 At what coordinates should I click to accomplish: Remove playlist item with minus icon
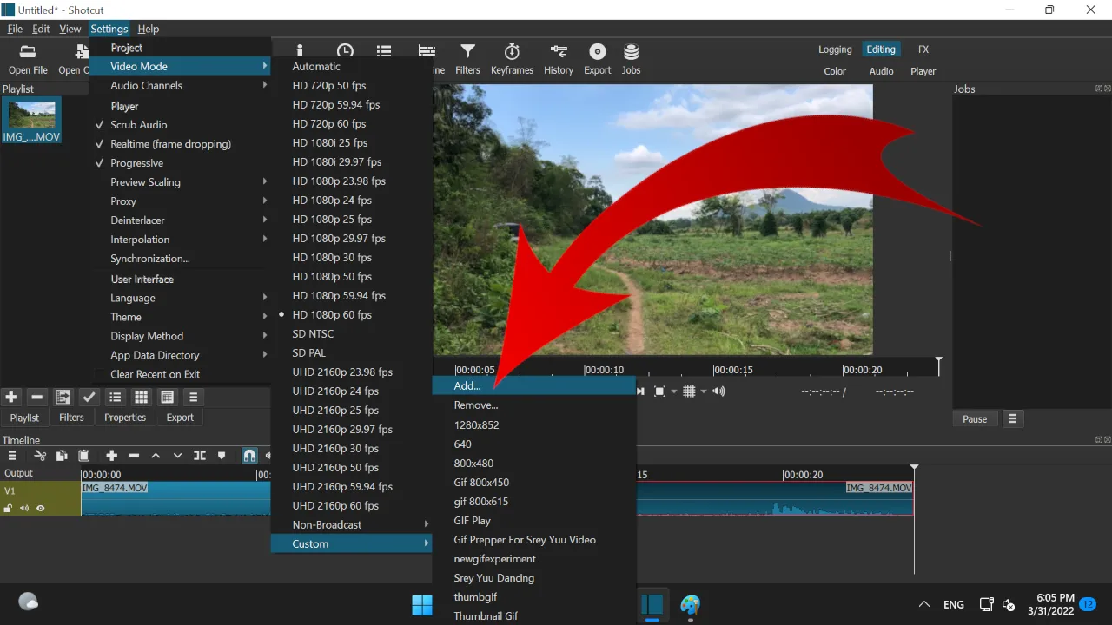37,397
